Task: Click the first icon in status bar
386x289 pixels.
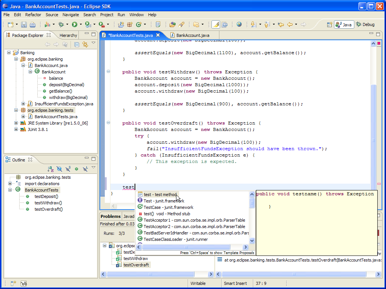Action: (13, 283)
